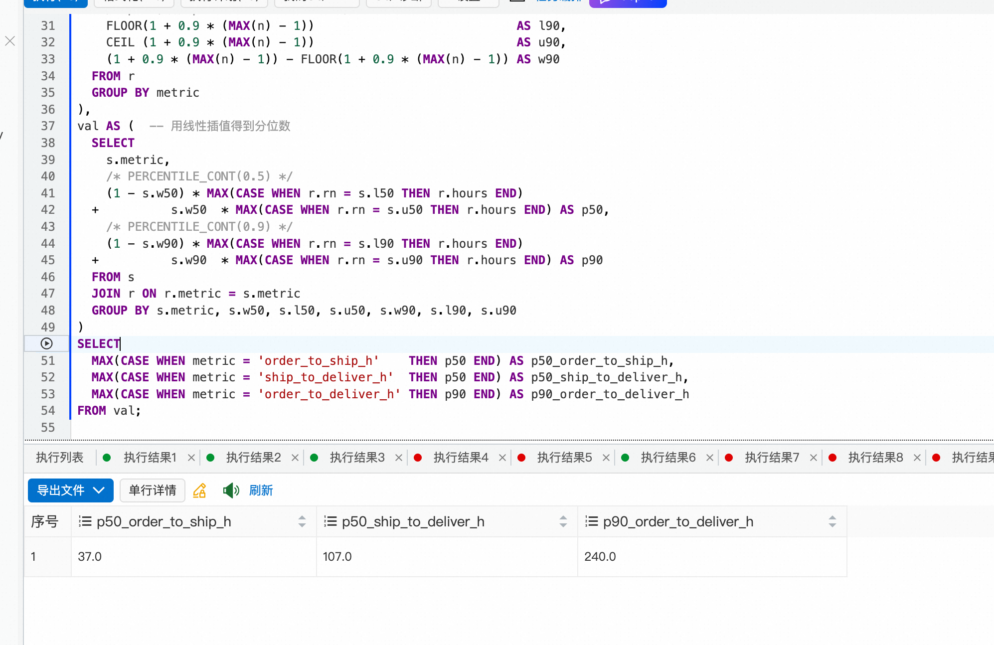Screen dimensions: 994x645
Task: Sort the p50_ship_to_deliver_h column
Action: pos(563,521)
